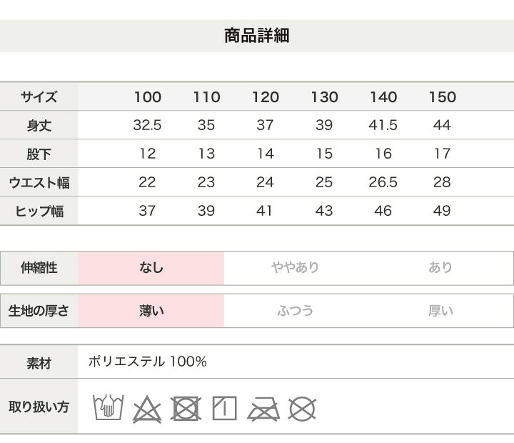Click the do-not-tumble-dry icon

[186, 409]
